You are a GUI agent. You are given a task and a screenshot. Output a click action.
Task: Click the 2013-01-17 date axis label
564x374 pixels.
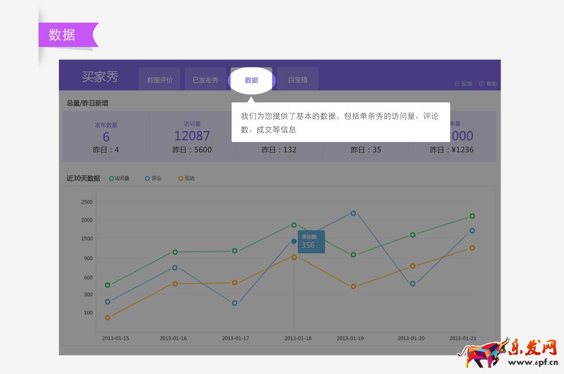tap(236, 338)
